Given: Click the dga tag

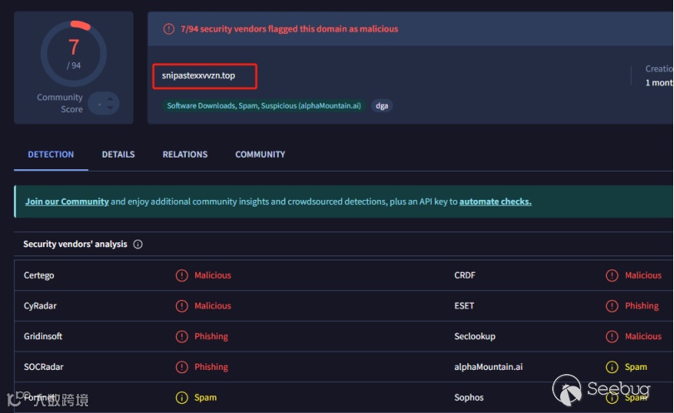Looking at the screenshot, I should coord(382,105).
